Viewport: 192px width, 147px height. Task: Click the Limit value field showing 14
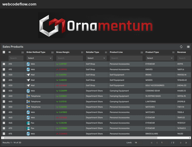point(138,143)
